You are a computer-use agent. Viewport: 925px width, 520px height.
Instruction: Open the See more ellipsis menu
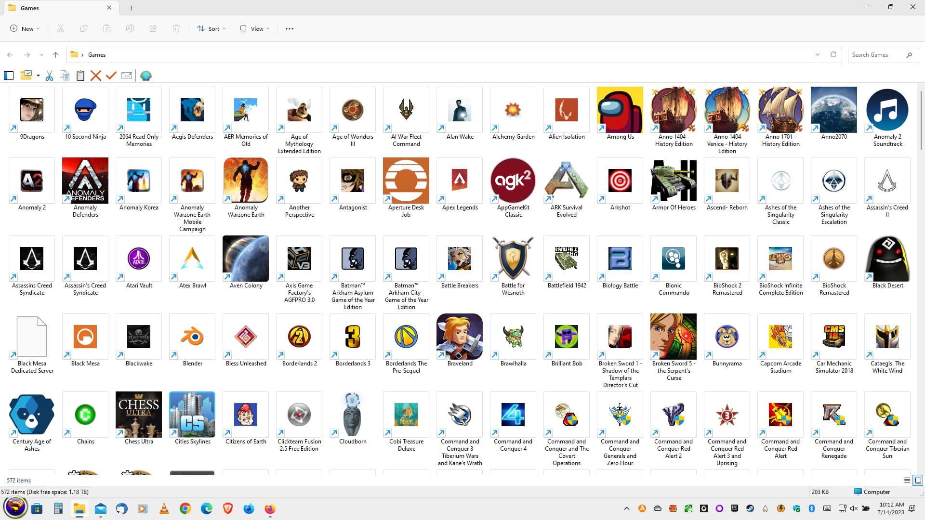click(x=290, y=28)
